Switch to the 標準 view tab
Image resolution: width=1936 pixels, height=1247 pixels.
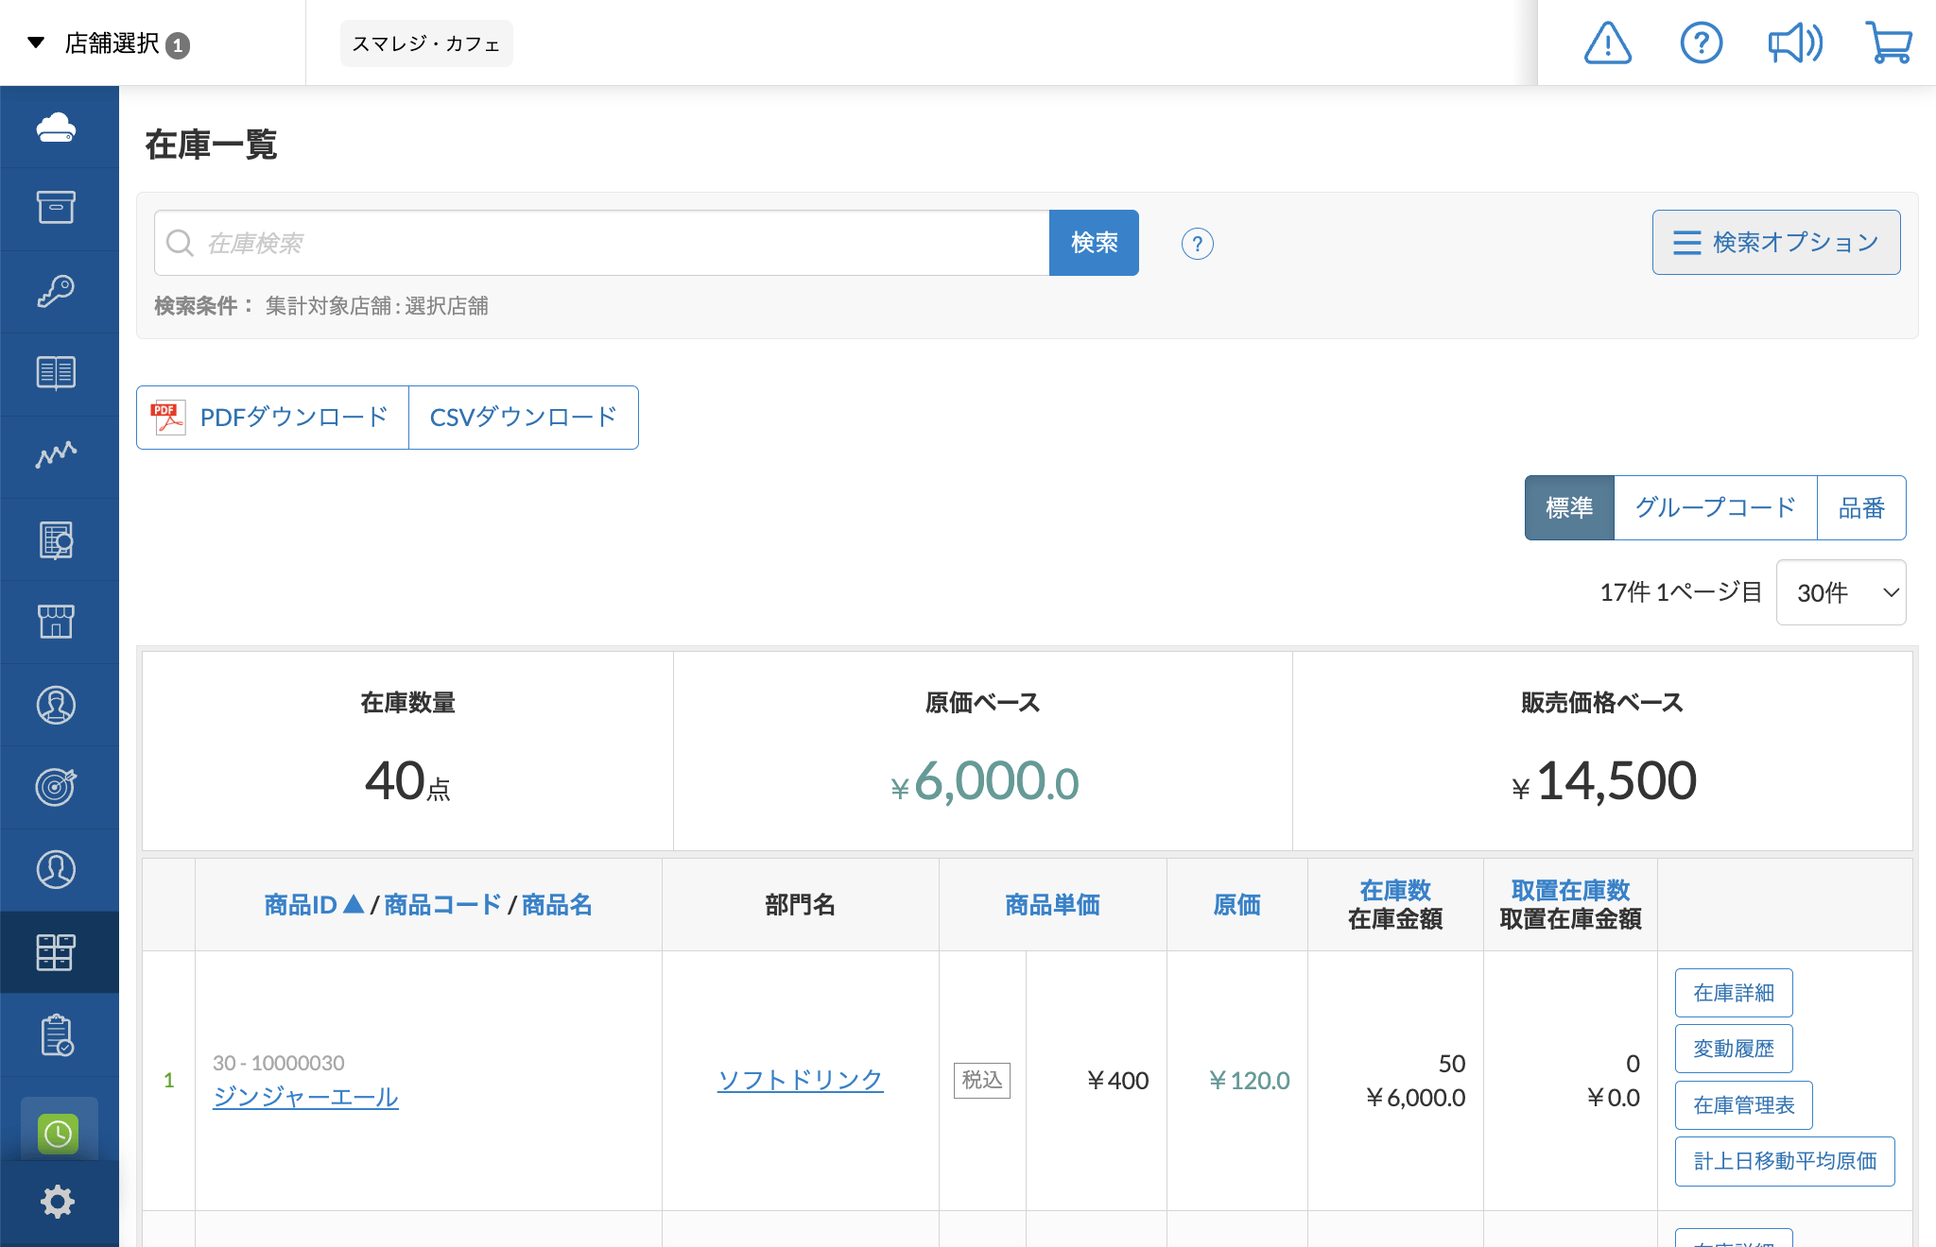click(1569, 508)
